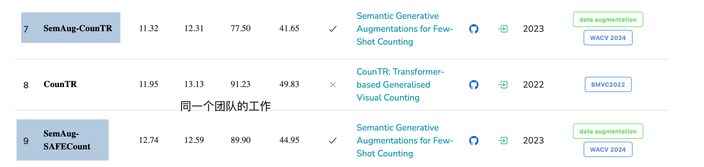Image resolution: width=704 pixels, height=167 pixels.
Task: Open paper link in rank 9 row
Action: (x=405, y=141)
